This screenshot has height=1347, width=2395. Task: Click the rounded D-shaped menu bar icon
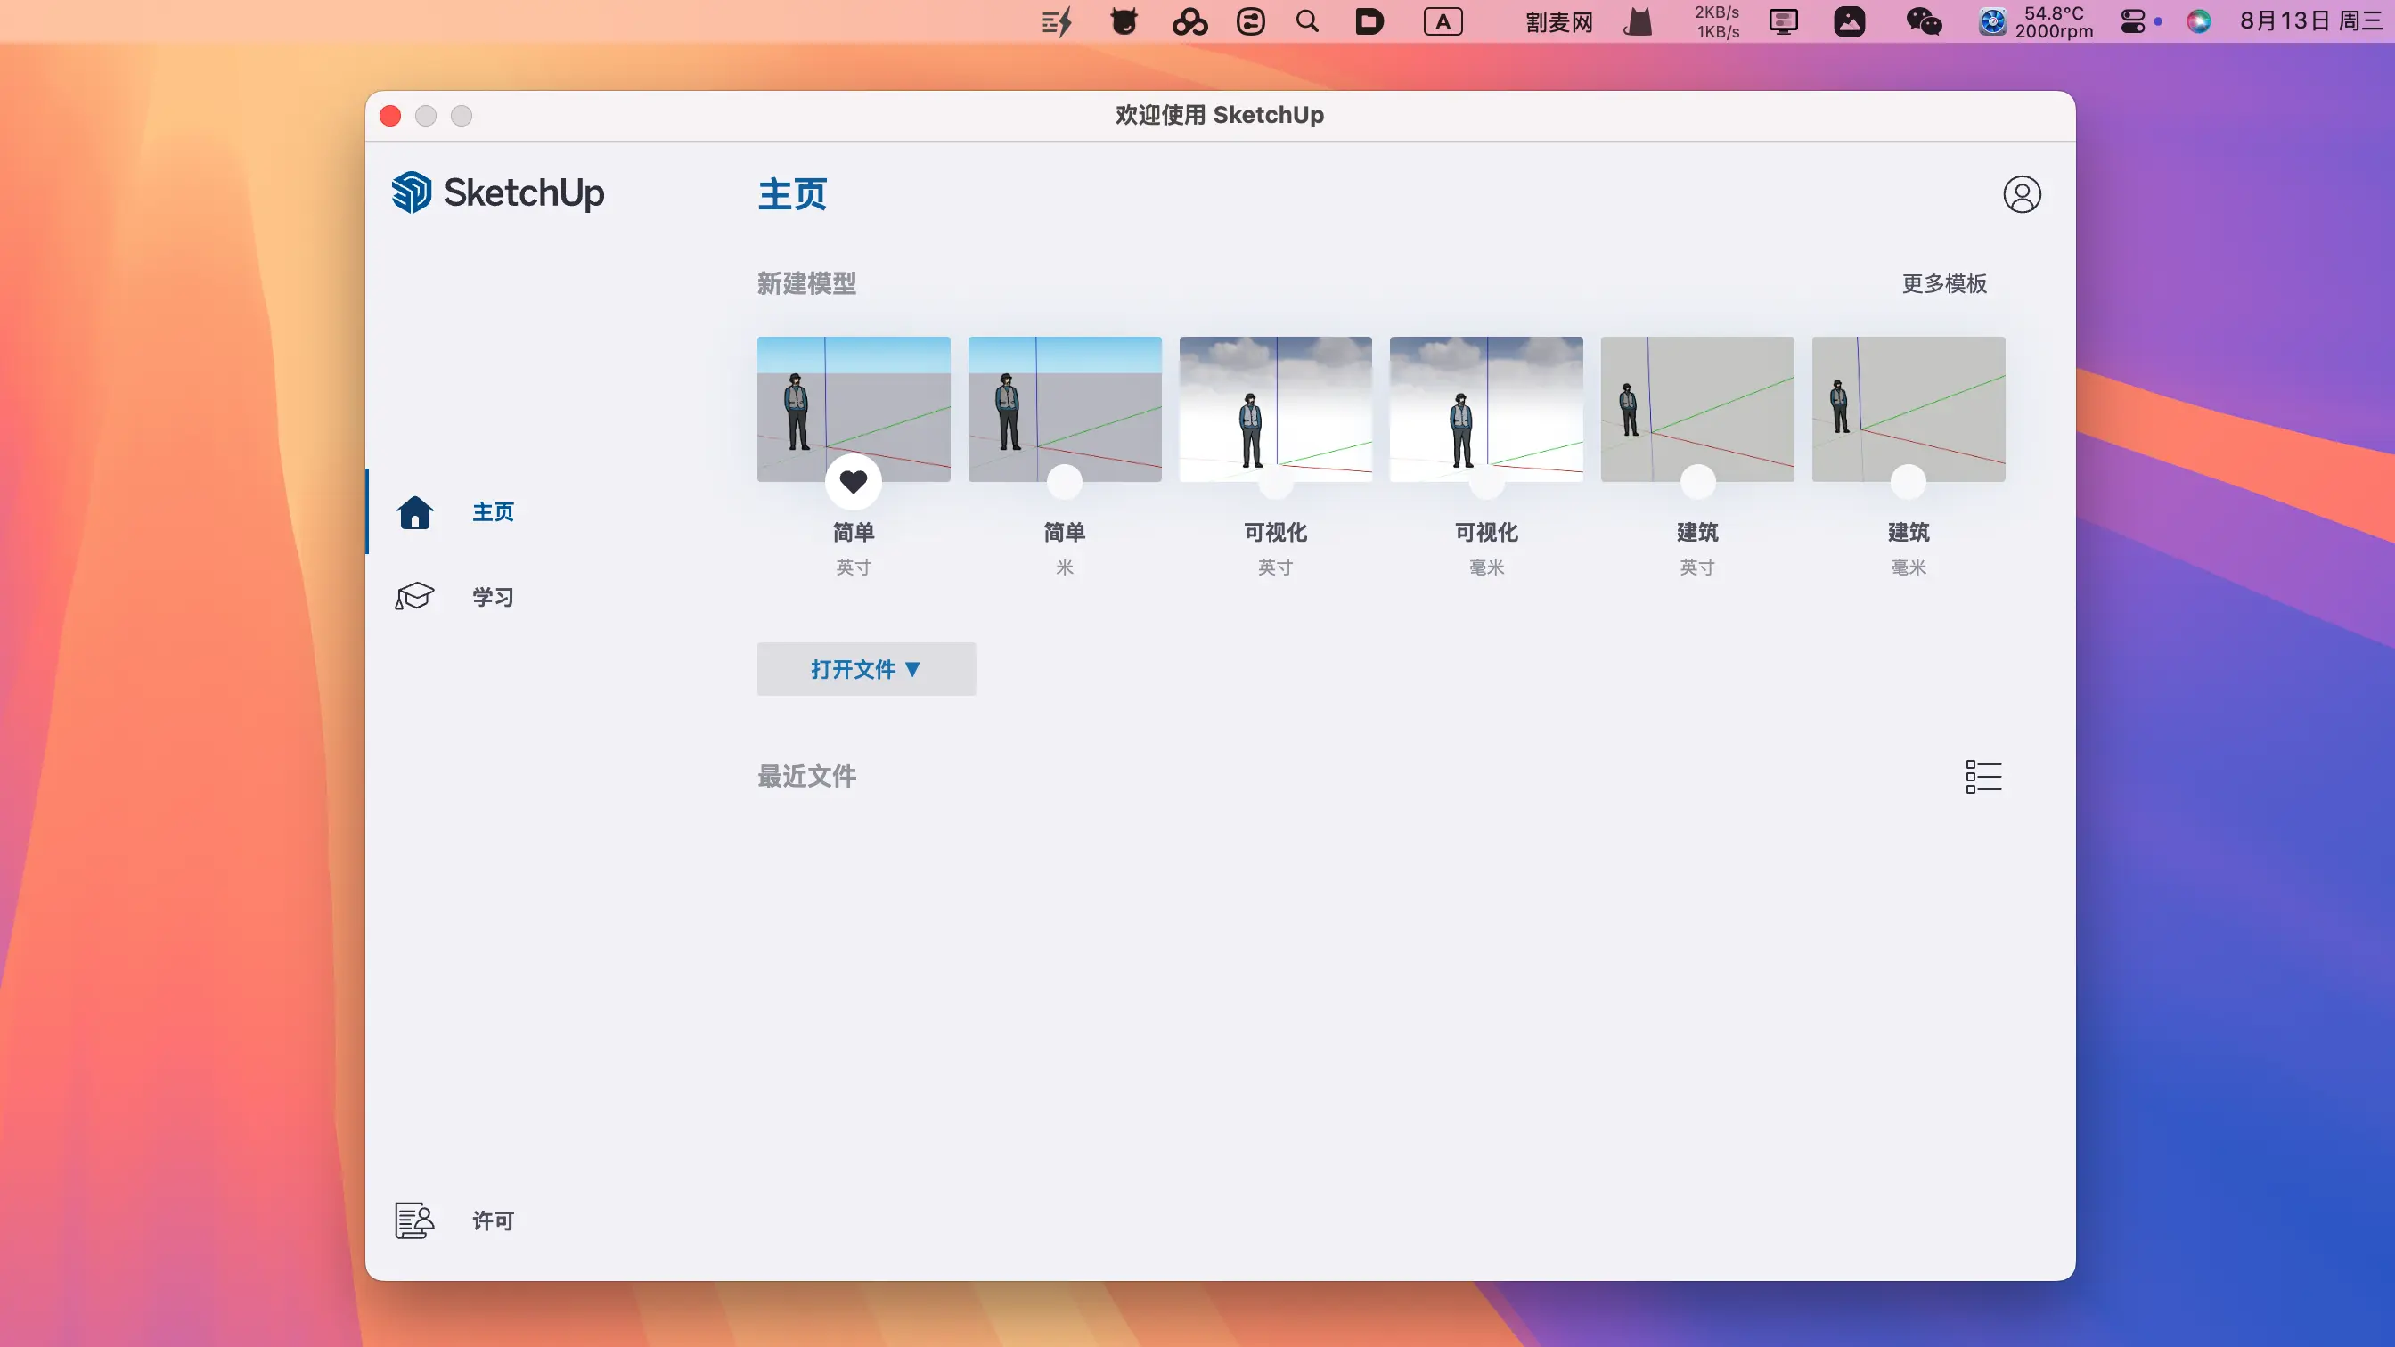click(x=1369, y=21)
